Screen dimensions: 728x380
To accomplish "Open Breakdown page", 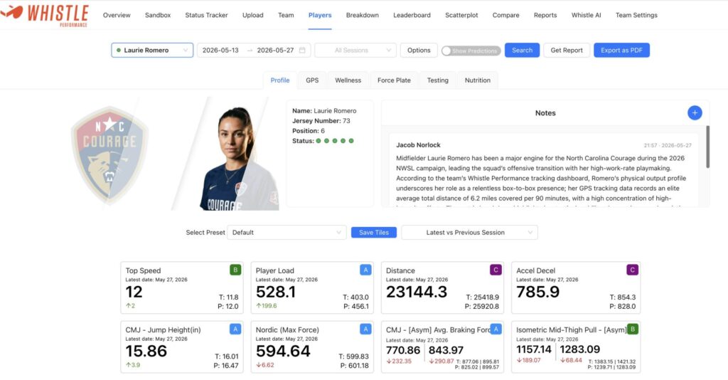I will (x=363, y=15).
